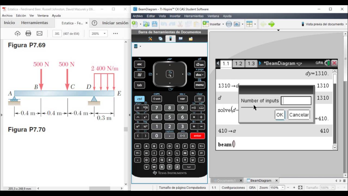Open the BeamDiagram document name dropdown

pyautogui.click(x=299, y=64)
